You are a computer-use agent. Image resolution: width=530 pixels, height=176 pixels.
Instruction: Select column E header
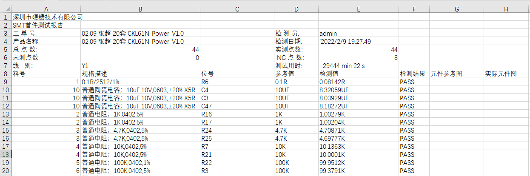359,9
